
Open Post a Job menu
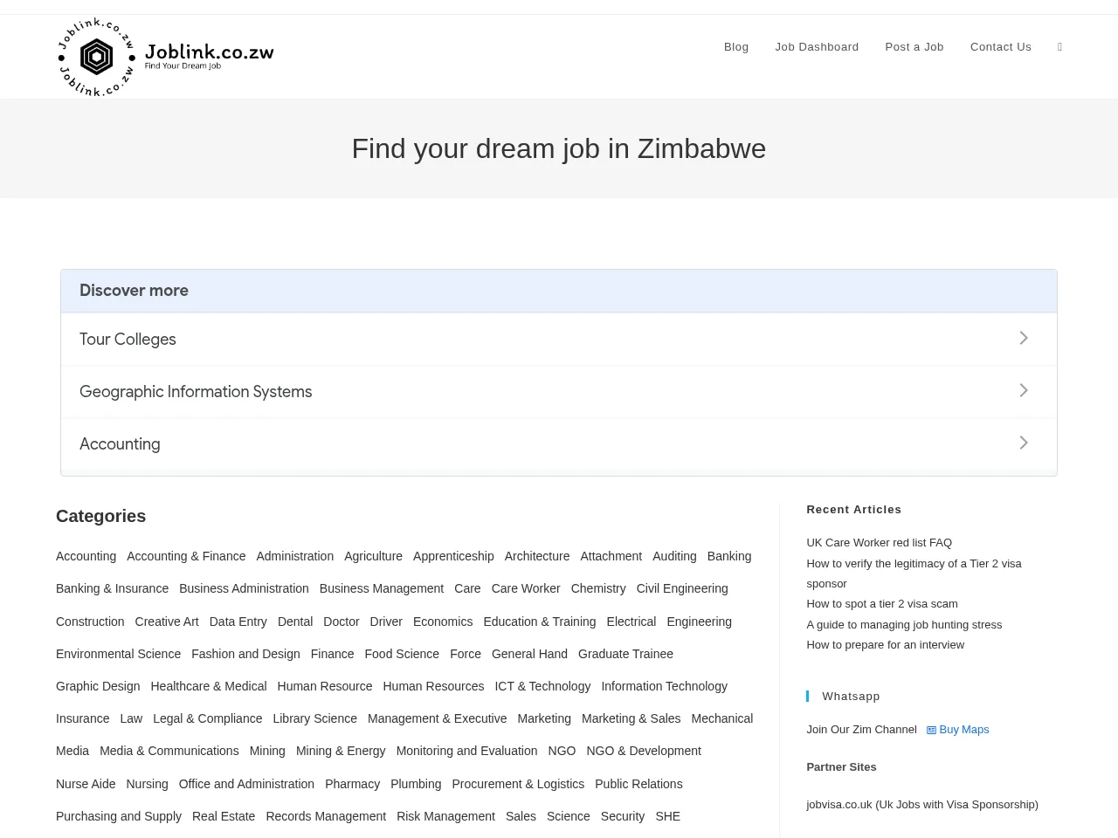point(914,47)
